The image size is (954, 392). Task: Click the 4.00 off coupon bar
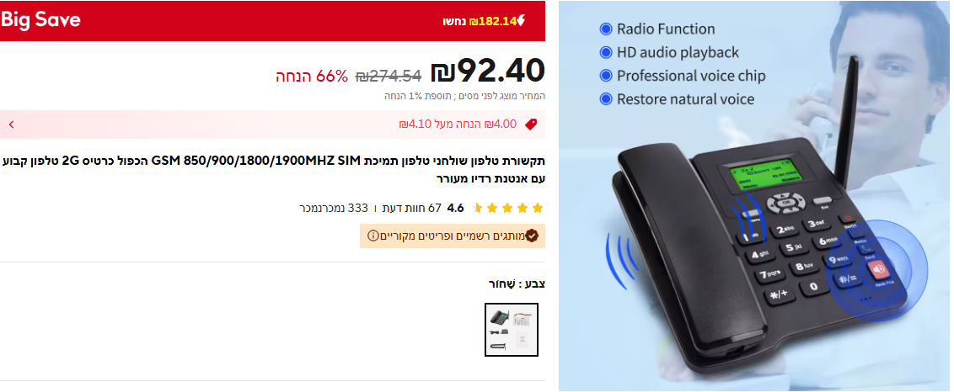(x=272, y=124)
